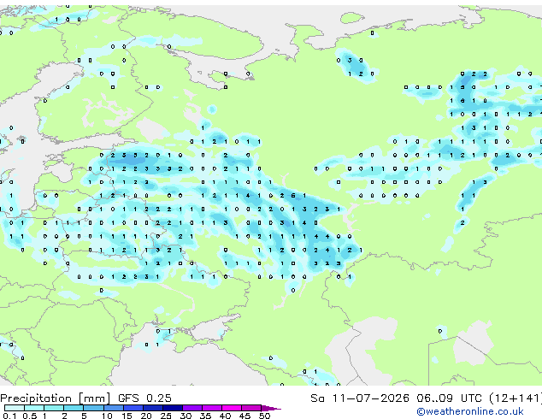Select the 5–10 mm blue legend swatch
This screenshot has width=542, height=419.
pyautogui.click(x=93, y=408)
